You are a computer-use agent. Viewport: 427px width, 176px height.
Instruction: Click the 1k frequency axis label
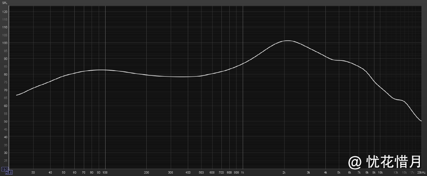[243, 172]
